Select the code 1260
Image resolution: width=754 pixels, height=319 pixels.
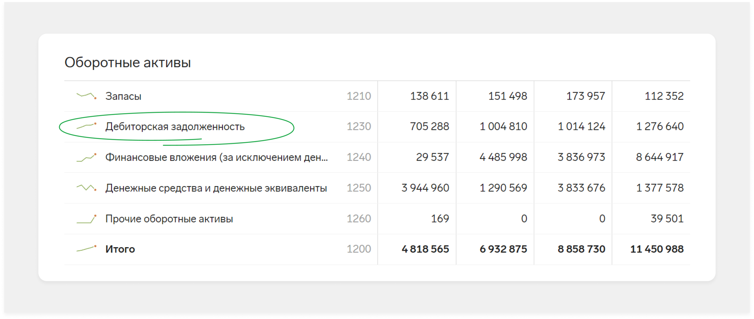[359, 218]
